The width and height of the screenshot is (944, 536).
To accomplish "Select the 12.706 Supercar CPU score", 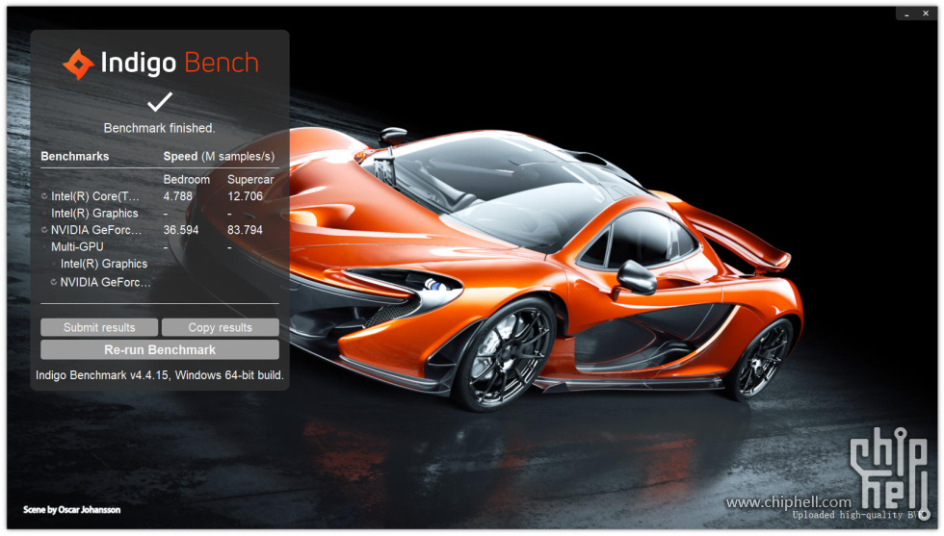I will coord(245,196).
